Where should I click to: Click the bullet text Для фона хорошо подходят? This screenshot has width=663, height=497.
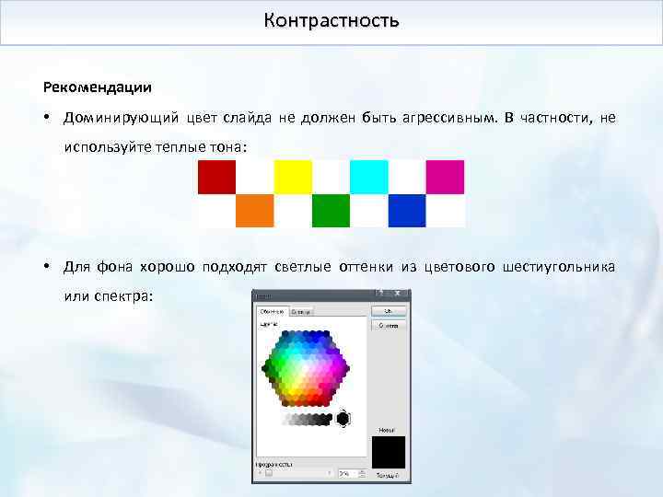(x=340, y=281)
